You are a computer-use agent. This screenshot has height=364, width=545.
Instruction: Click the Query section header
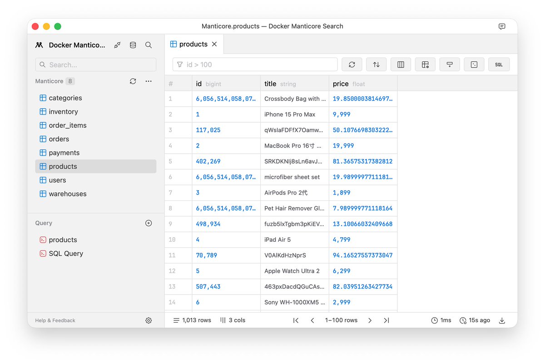(44, 223)
